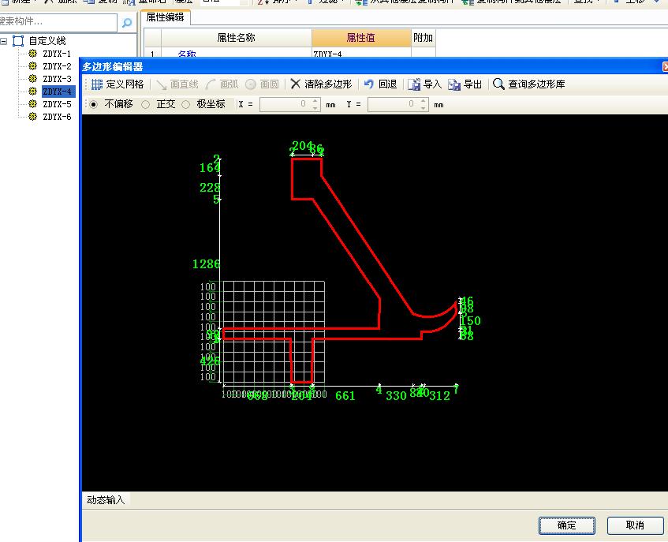The width and height of the screenshot is (668, 542).
Task: Select the 不偏移 radio option
Action: click(x=92, y=103)
